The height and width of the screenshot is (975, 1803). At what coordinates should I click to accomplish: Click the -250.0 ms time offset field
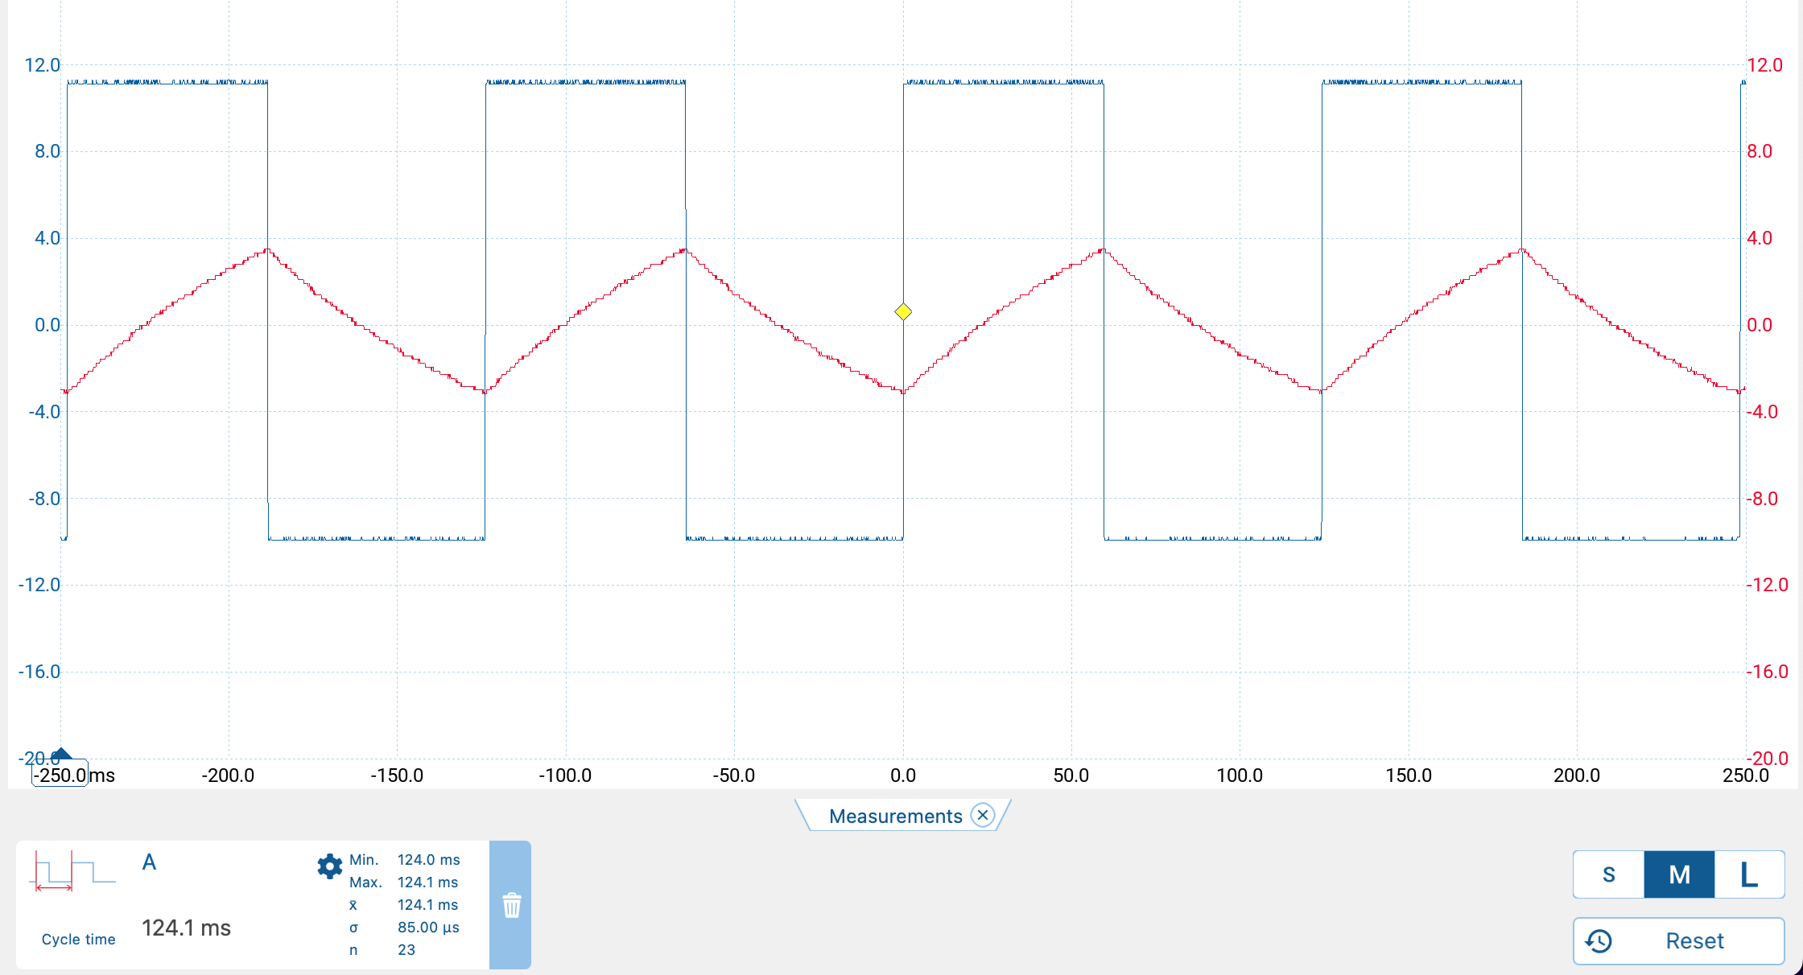[x=60, y=775]
